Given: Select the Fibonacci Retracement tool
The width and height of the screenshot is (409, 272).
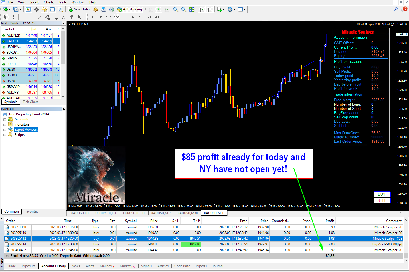Looking at the screenshot, I should (56, 17).
